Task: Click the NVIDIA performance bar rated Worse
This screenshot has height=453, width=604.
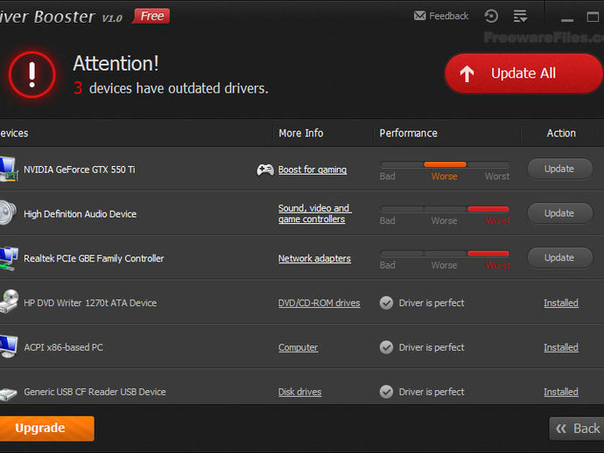Action: coord(445,164)
